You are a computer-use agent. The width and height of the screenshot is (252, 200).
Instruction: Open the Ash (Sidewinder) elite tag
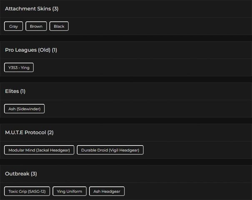pyautogui.click(x=24, y=109)
